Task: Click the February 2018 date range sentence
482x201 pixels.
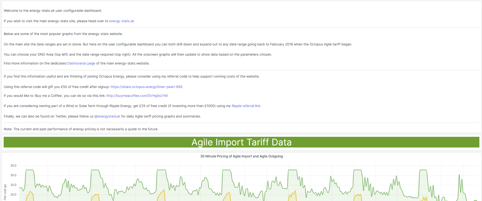Action: coord(178,44)
